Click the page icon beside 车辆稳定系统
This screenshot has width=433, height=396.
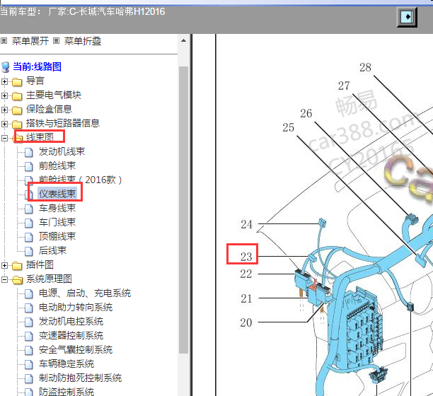[x=29, y=365]
